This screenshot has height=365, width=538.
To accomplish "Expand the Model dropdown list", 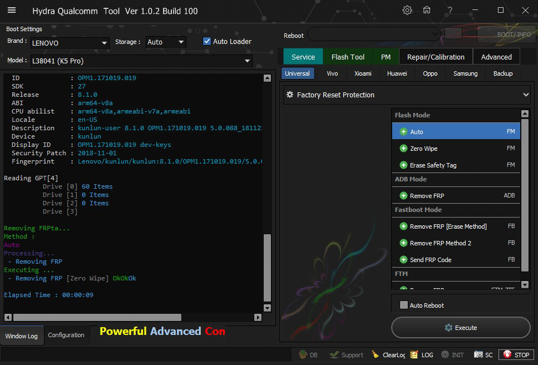I will coord(141,61).
